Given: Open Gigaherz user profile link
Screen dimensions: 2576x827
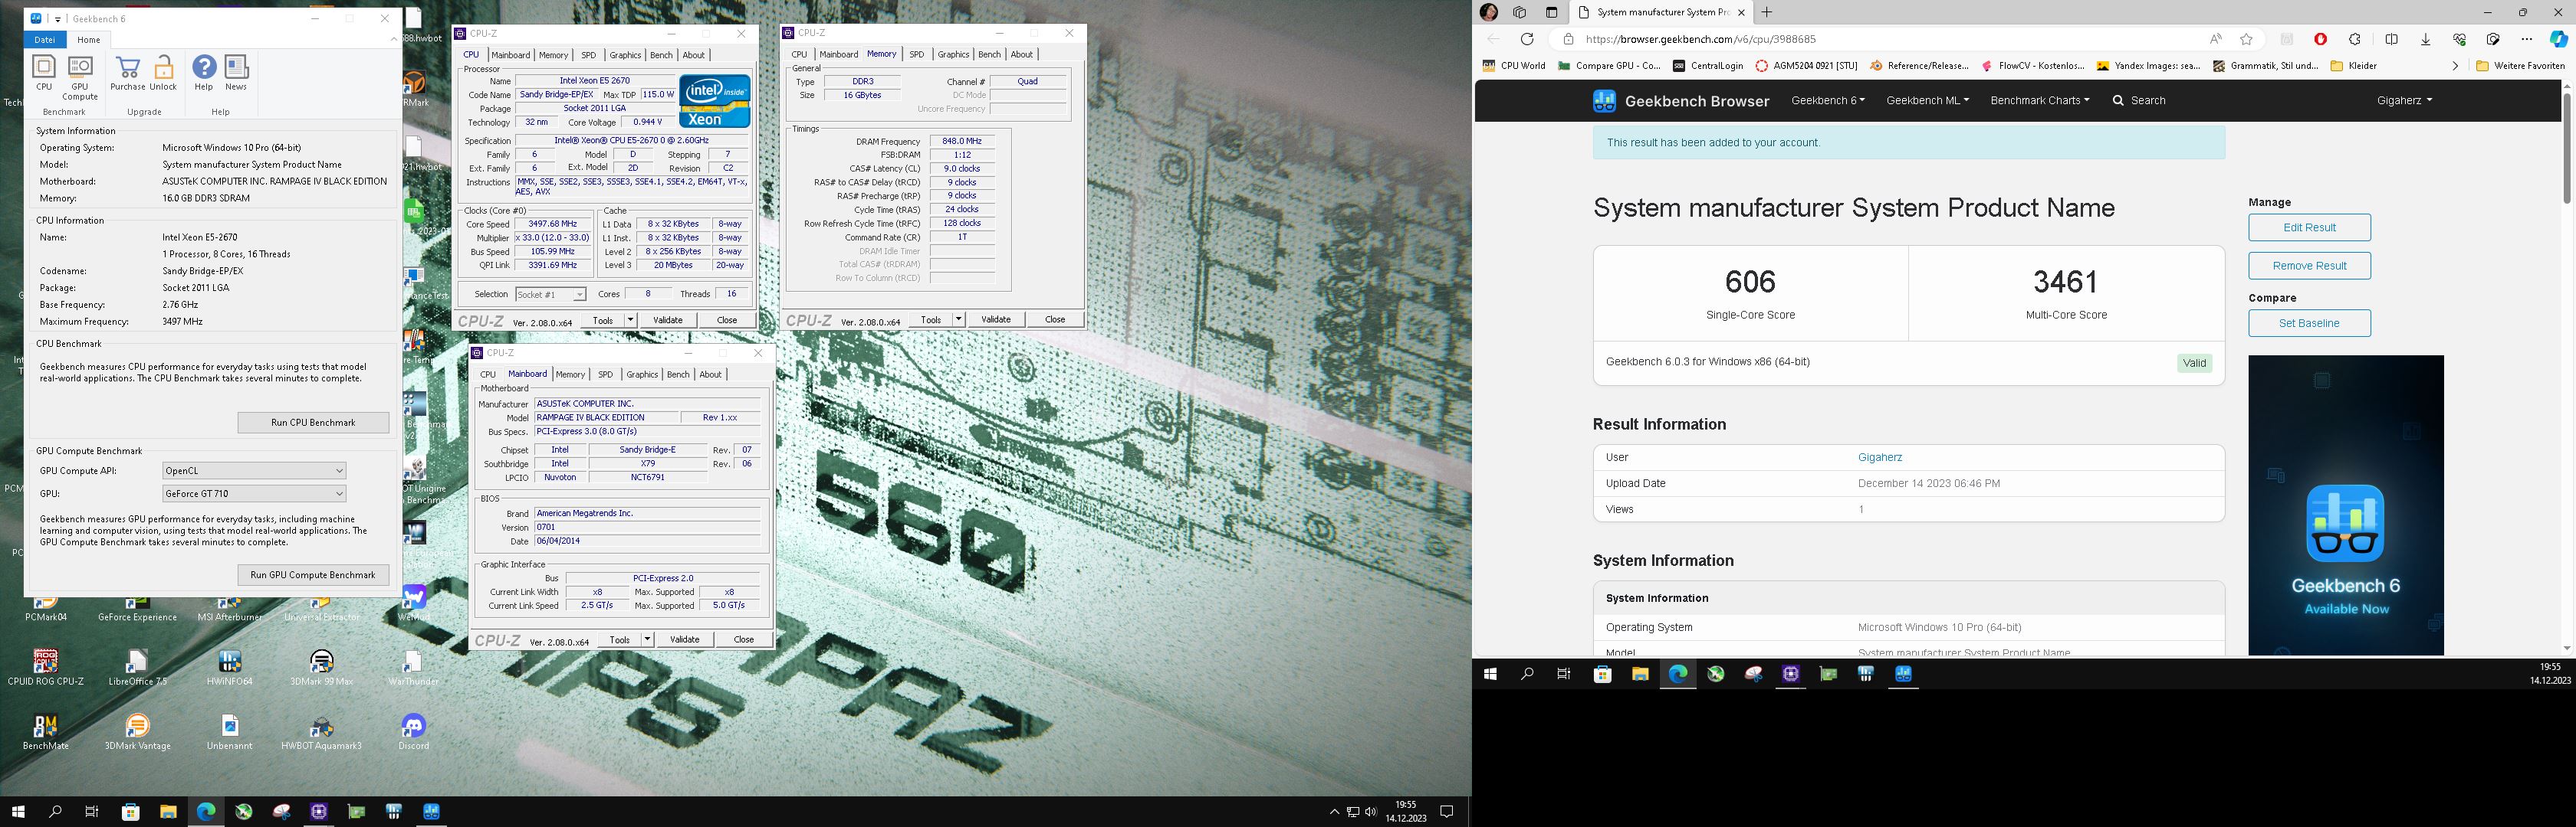Looking at the screenshot, I should coord(1880,457).
